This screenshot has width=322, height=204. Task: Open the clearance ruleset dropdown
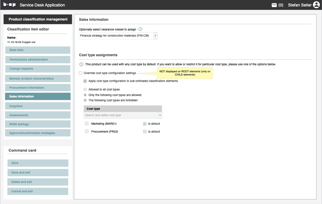click(x=155, y=36)
